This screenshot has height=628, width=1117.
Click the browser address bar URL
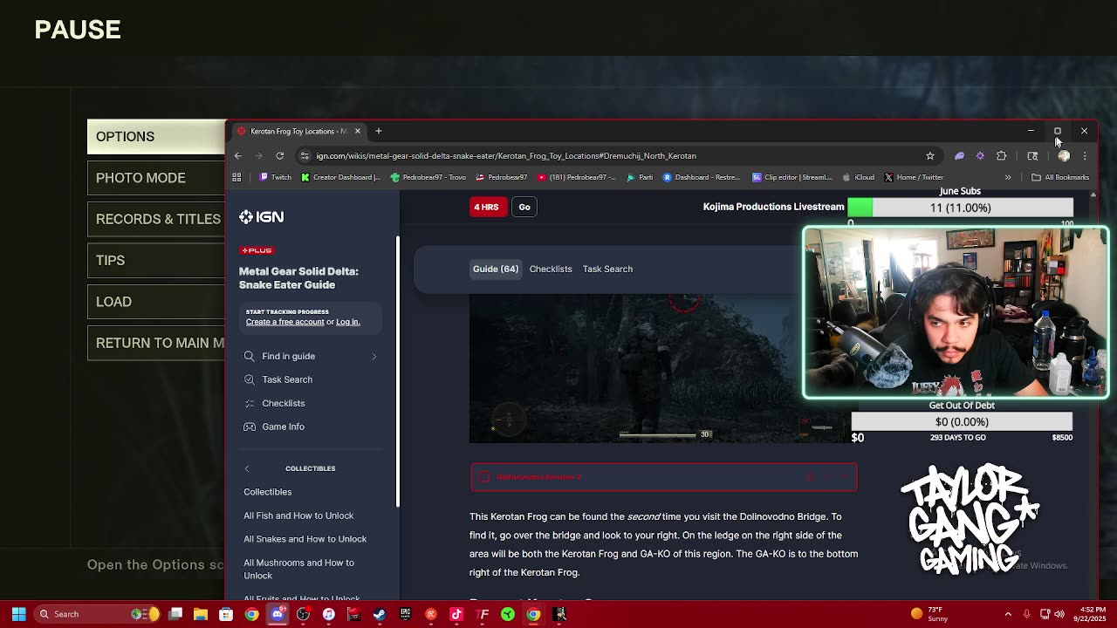(506, 156)
